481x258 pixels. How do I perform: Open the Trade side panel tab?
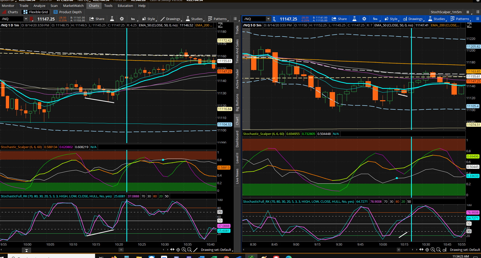(x=237, y=30)
